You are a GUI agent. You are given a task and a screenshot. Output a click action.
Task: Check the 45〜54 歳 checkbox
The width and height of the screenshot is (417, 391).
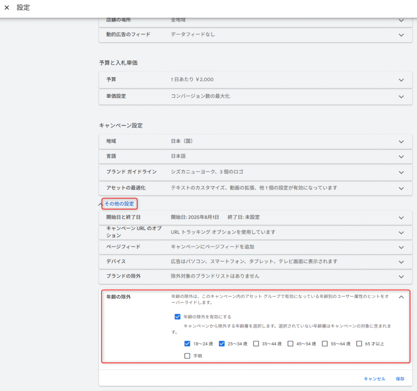pos(290,344)
